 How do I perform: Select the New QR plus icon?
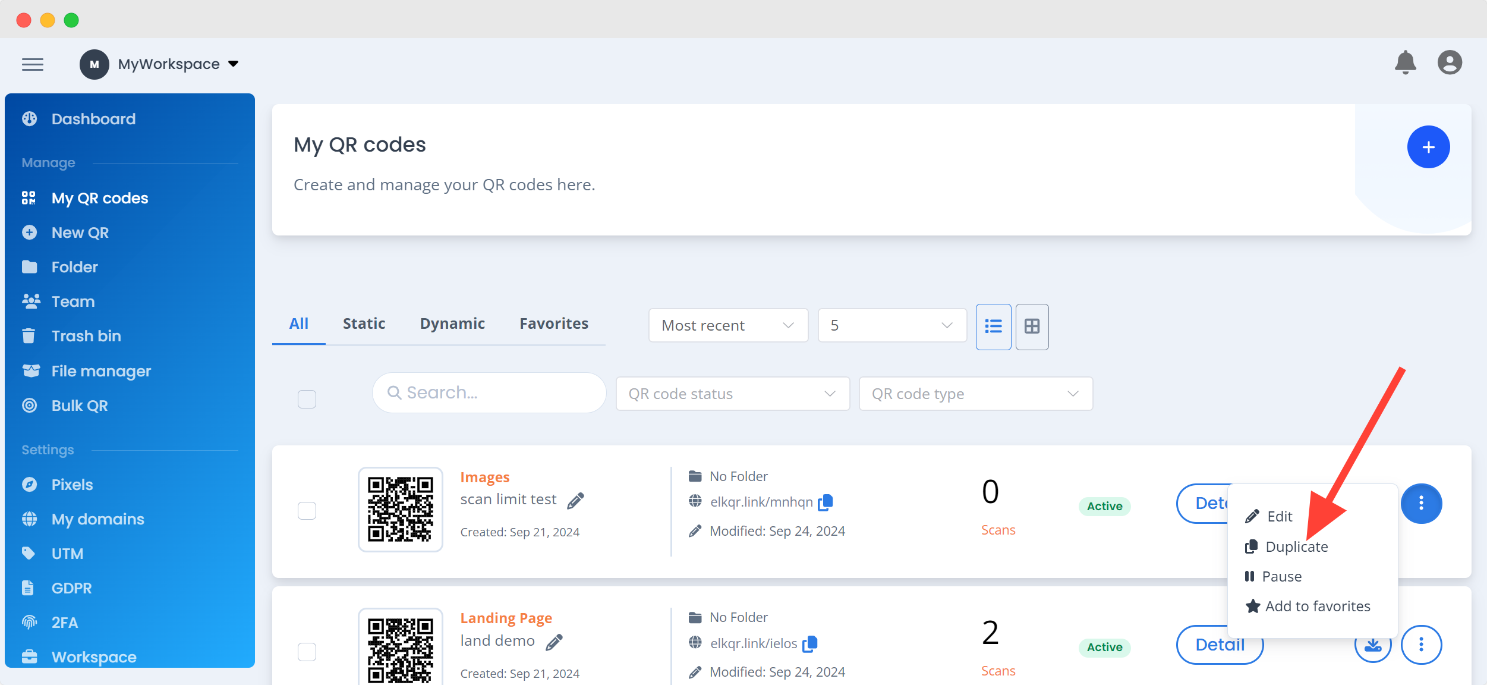(x=30, y=232)
